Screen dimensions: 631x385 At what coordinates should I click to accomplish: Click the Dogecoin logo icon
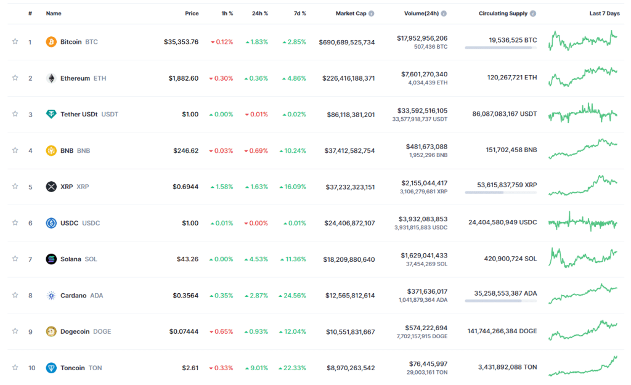pyautogui.click(x=51, y=331)
